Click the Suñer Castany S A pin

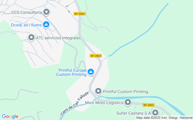(x=155, y=112)
